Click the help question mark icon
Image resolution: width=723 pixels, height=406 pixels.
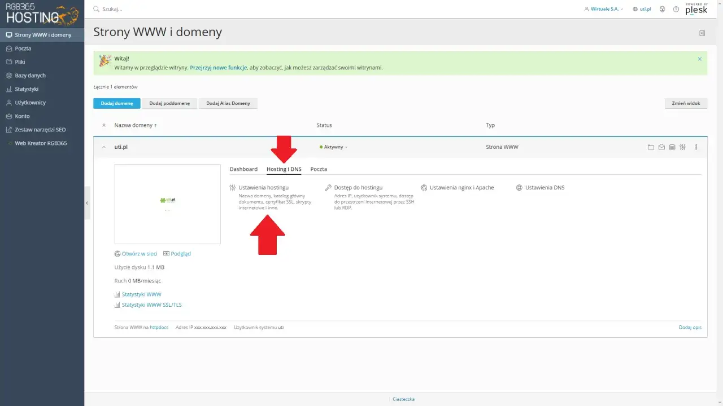coord(676,9)
